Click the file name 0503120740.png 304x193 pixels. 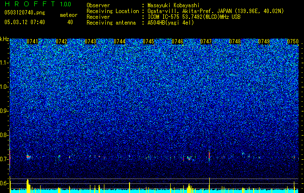tap(25, 13)
